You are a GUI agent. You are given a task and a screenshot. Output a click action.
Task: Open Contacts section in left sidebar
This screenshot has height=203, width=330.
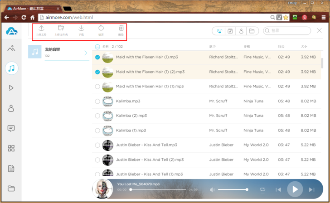pos(11,108)
